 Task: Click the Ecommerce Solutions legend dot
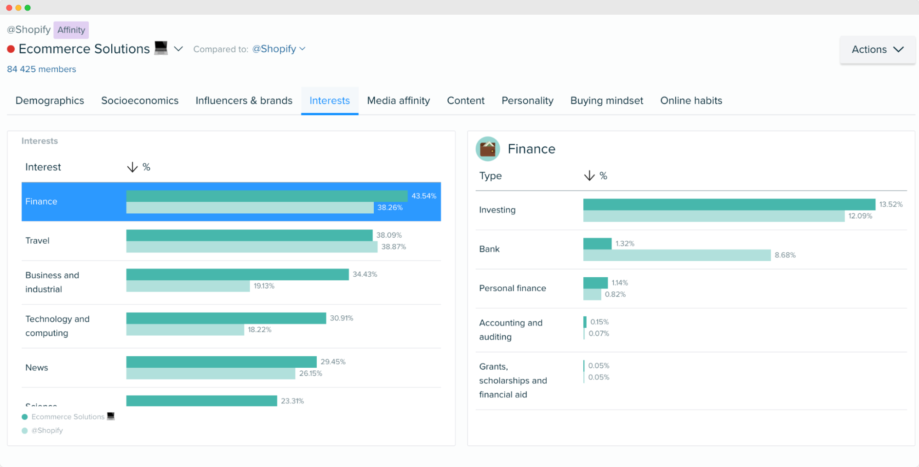pos(25,417)
